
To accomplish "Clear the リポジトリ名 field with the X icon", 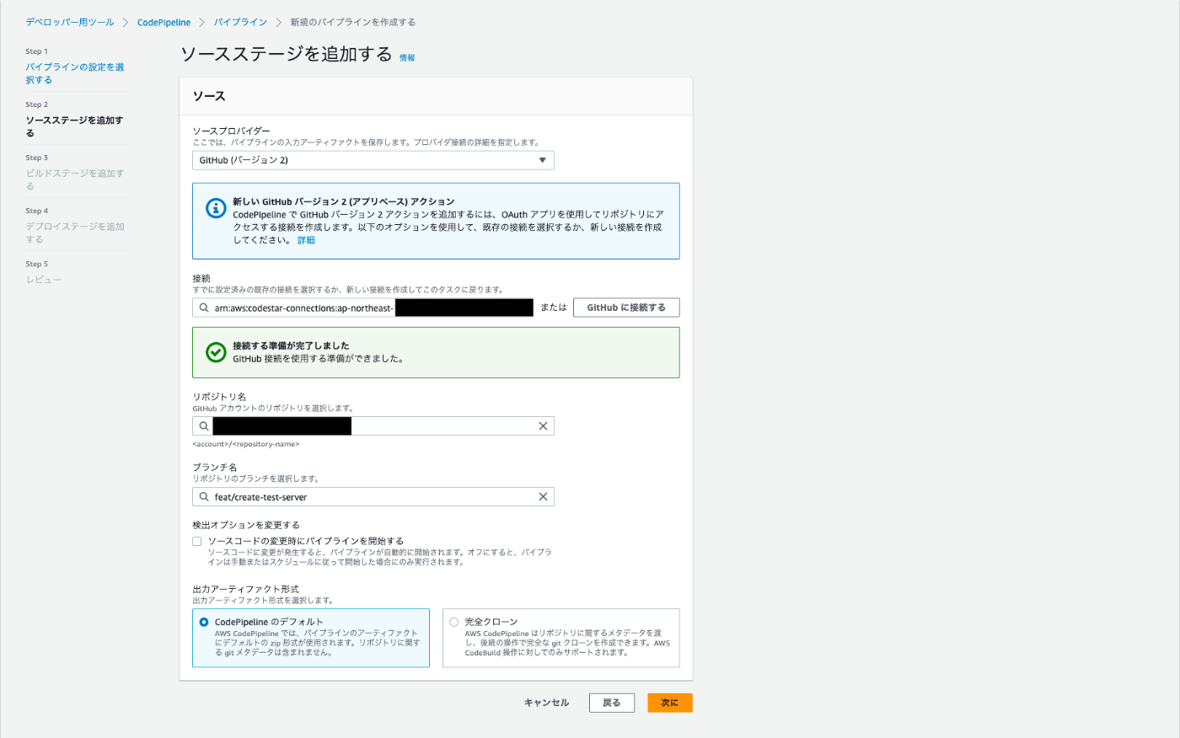I will point(543,426).
